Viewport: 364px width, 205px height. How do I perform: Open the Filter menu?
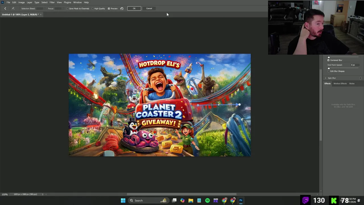[x=52, y=2]
